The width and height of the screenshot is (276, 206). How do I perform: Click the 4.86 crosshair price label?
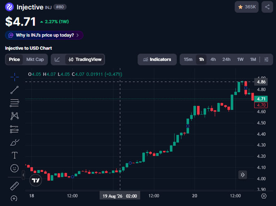261,82
